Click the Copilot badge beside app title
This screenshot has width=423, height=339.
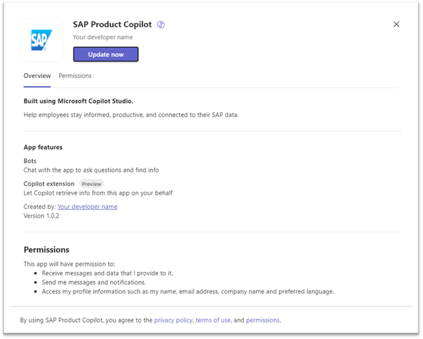(161, 24)
